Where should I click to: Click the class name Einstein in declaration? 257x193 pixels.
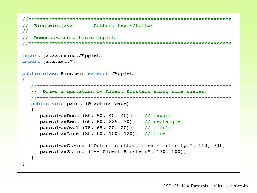tap(73, 73)
